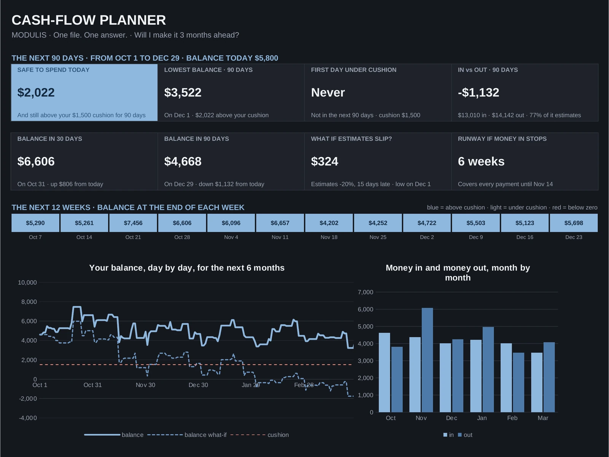This screenshot has width=609, height=457.
Task: Open the Safe to Spend Today card
Action: coord(84,92)
